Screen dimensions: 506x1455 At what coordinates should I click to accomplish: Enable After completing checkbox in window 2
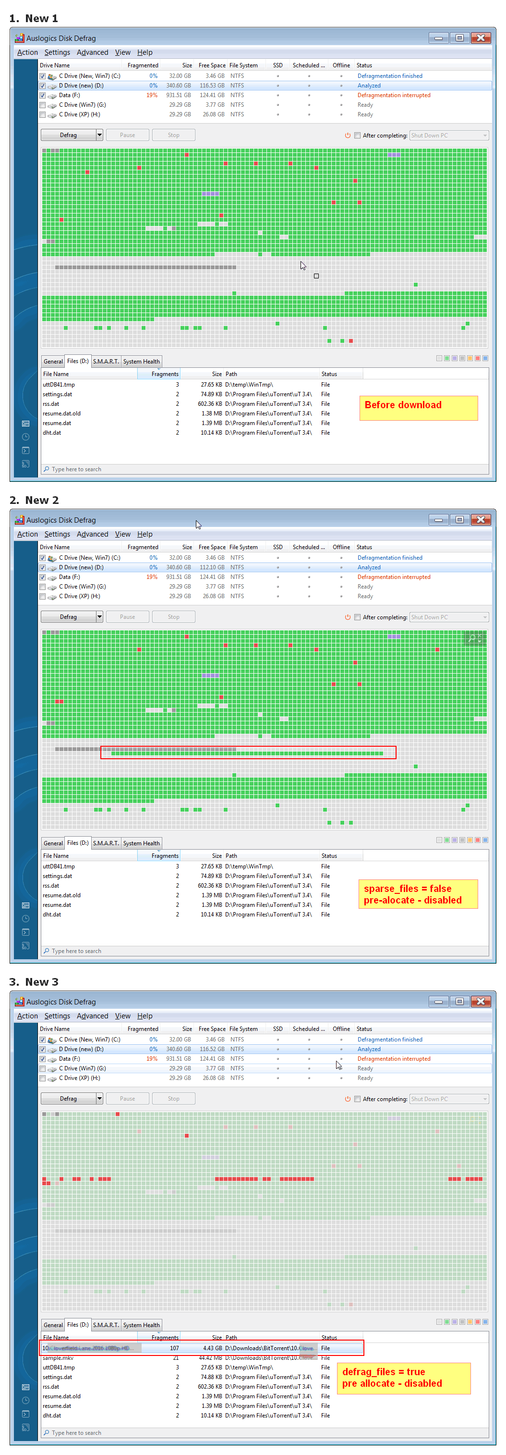click(357, 617)
